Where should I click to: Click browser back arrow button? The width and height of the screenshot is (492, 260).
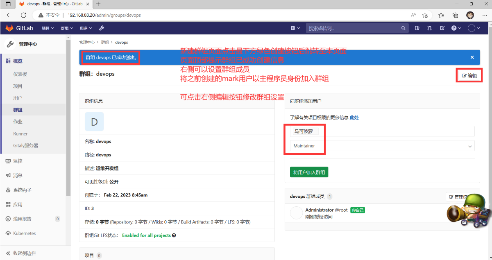pyautogui.click(x=9, y=15)
